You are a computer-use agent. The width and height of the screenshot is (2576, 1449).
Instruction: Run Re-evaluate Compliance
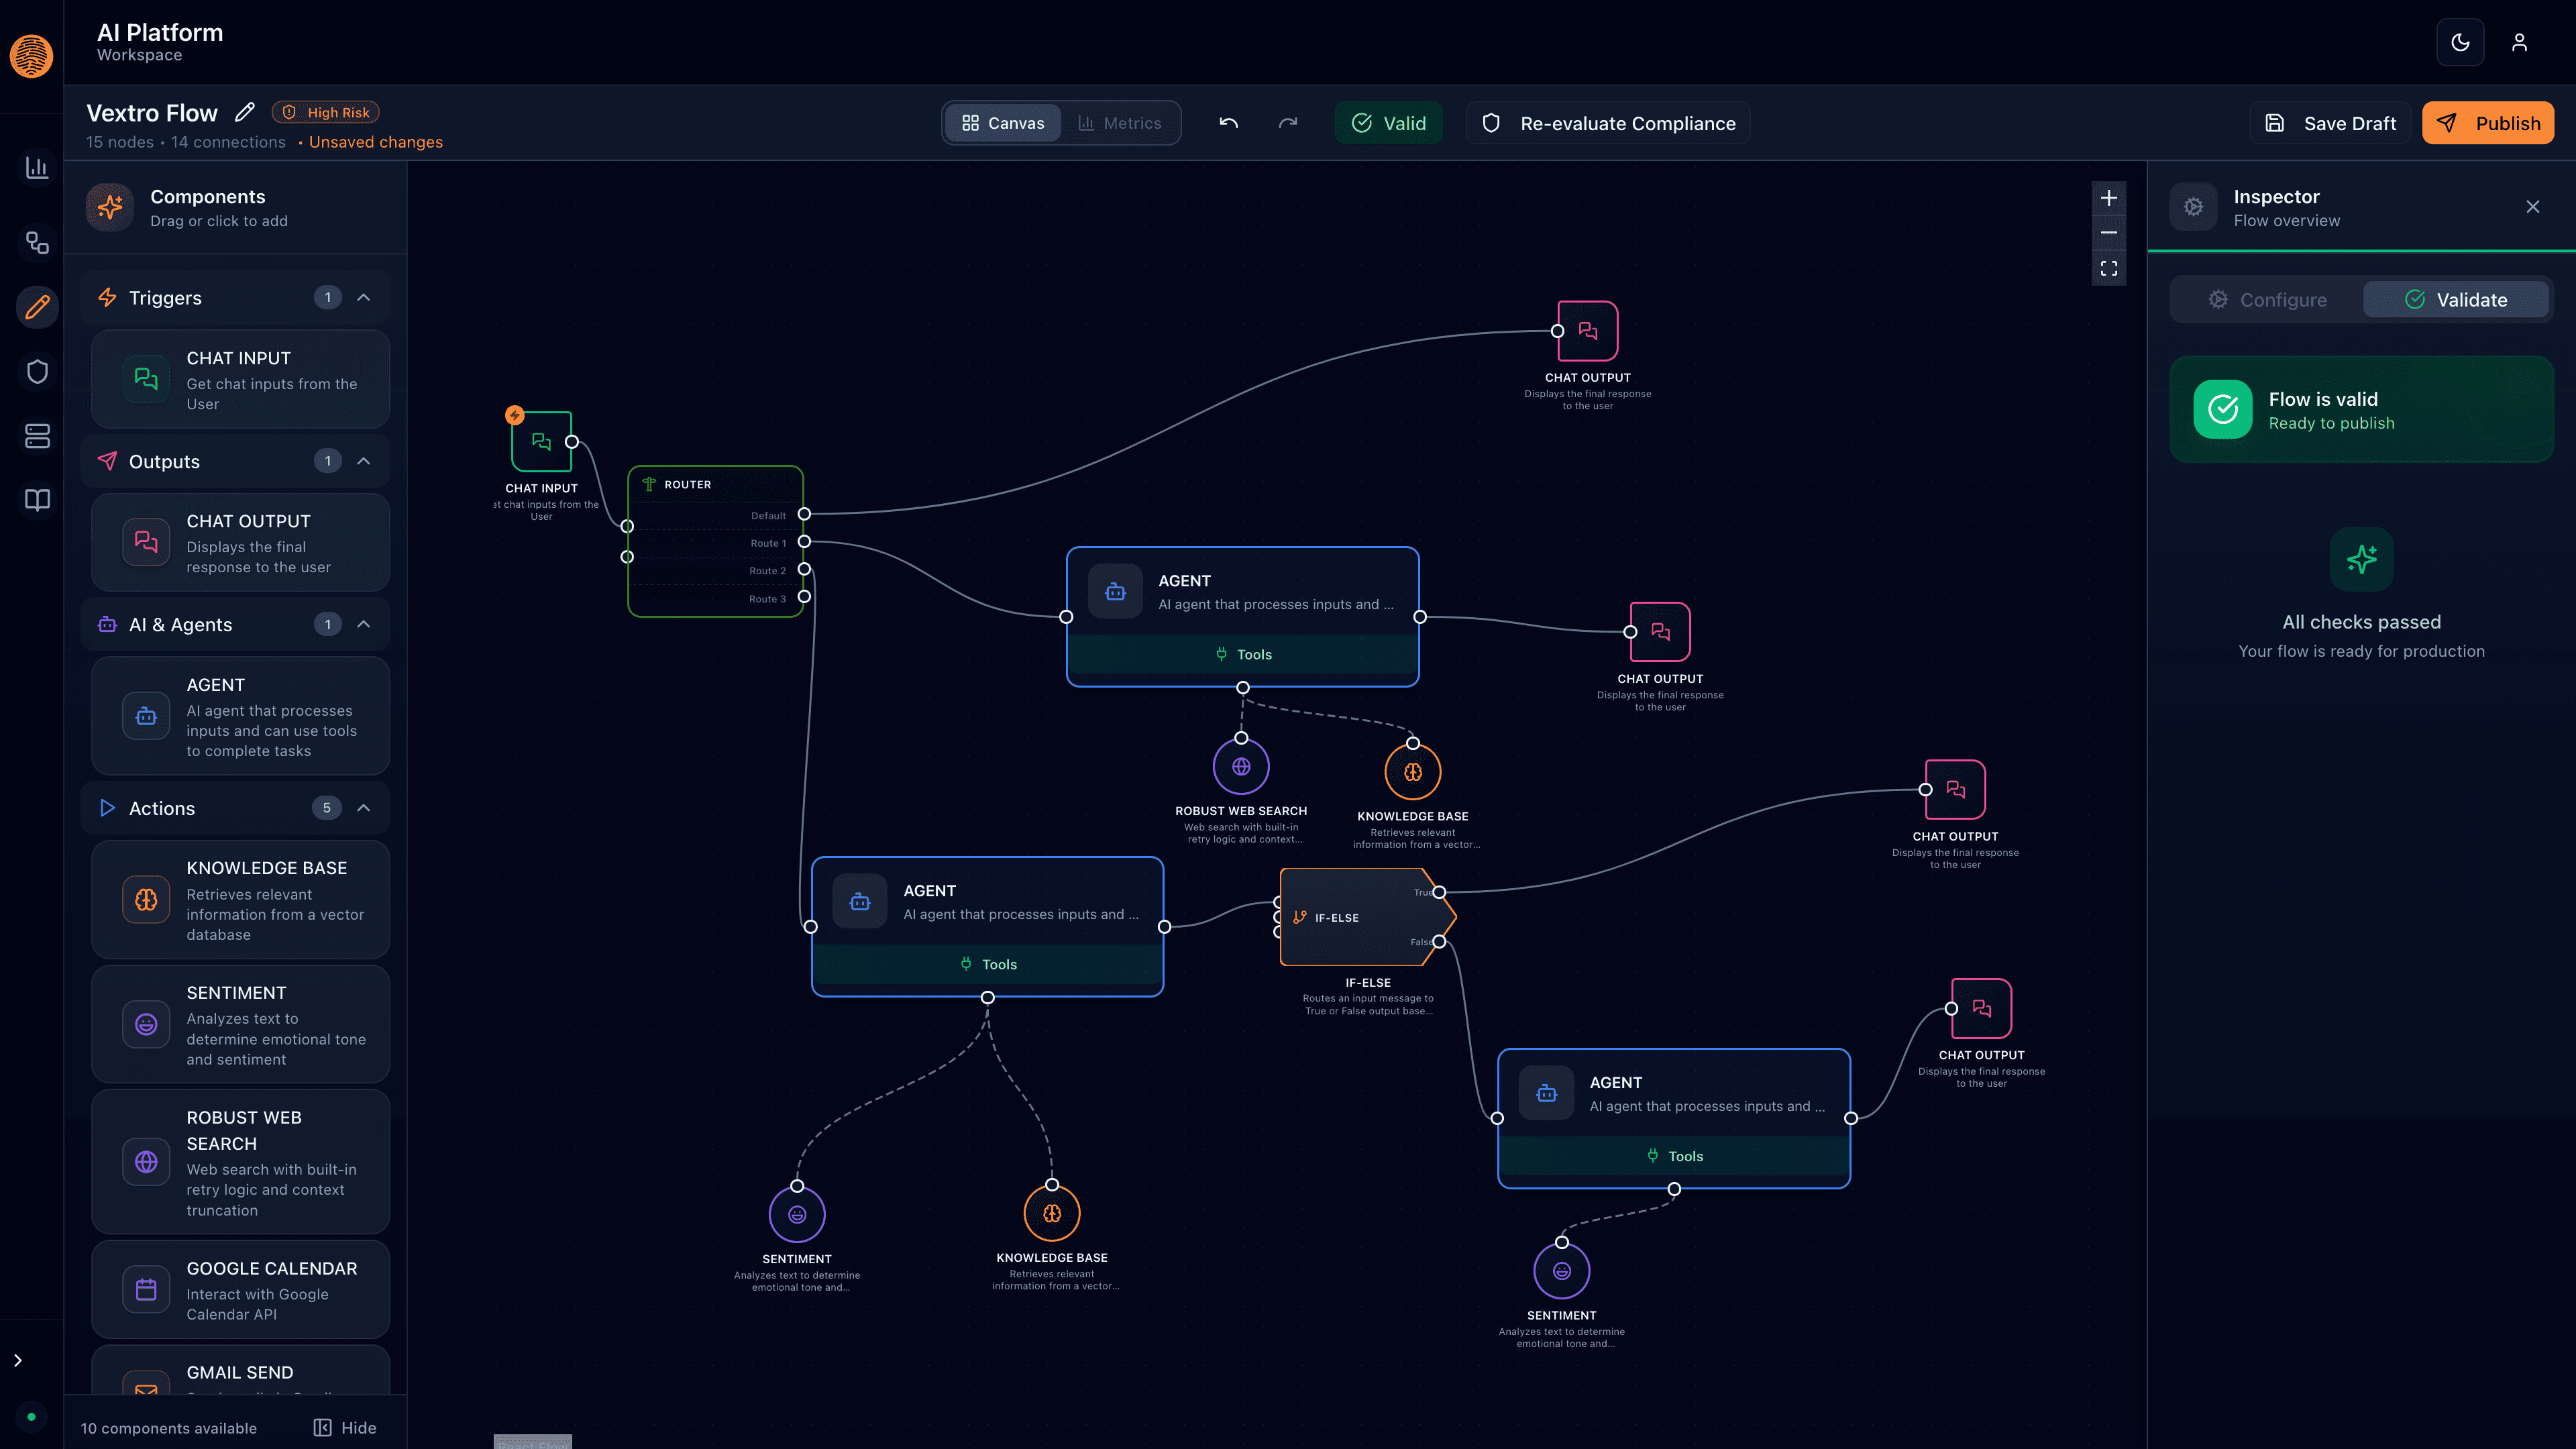(1607, 122)
